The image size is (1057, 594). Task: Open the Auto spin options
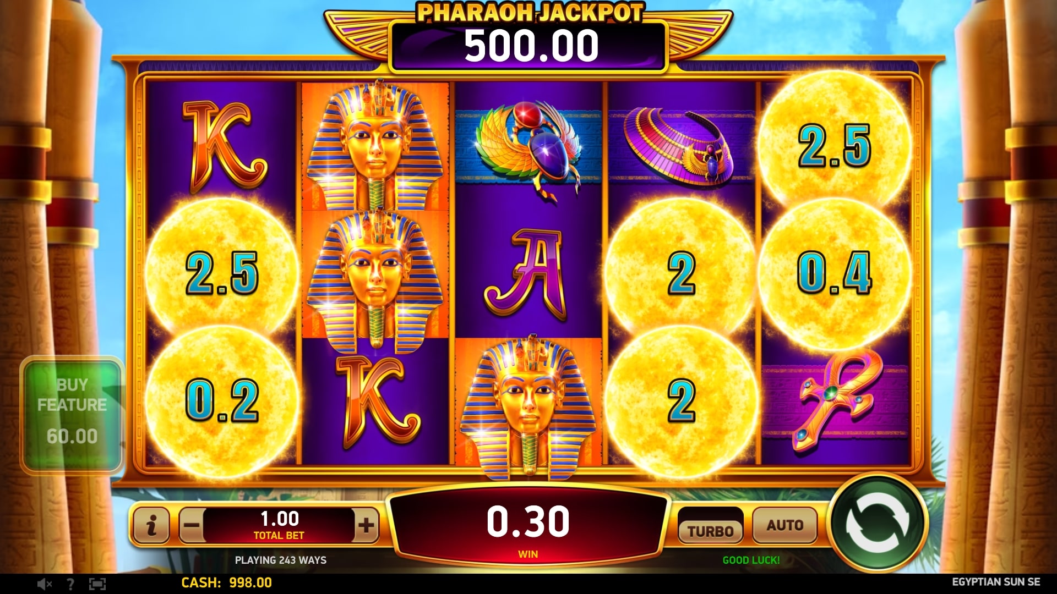pos(784,525)
